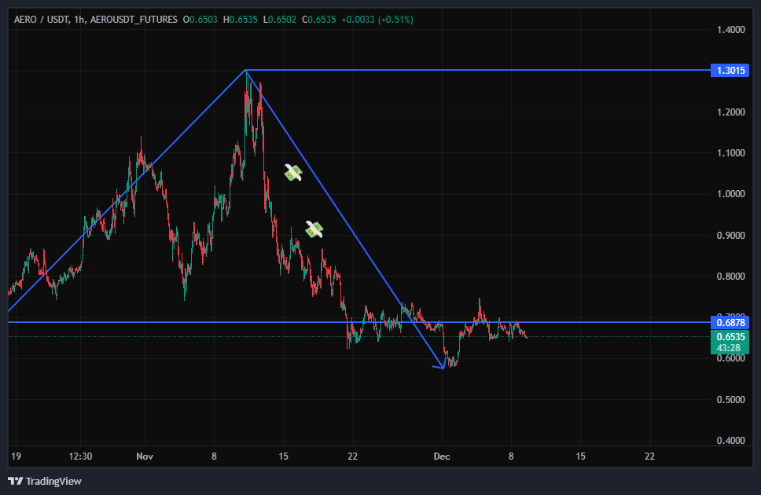Click the lower money-with-wings emoji icon
The image size is (761, 495).
(x=314, y=229)
